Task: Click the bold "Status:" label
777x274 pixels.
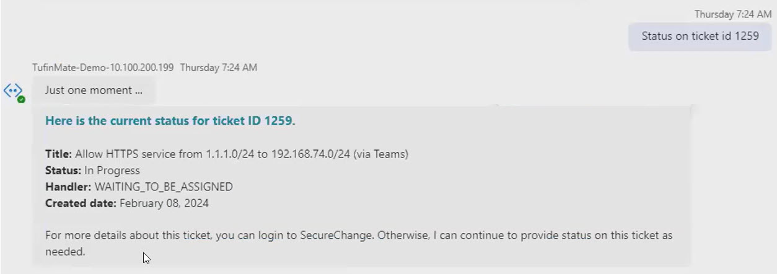Action: click(63, 170)
